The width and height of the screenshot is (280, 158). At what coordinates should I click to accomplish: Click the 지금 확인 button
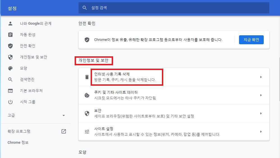251,40
